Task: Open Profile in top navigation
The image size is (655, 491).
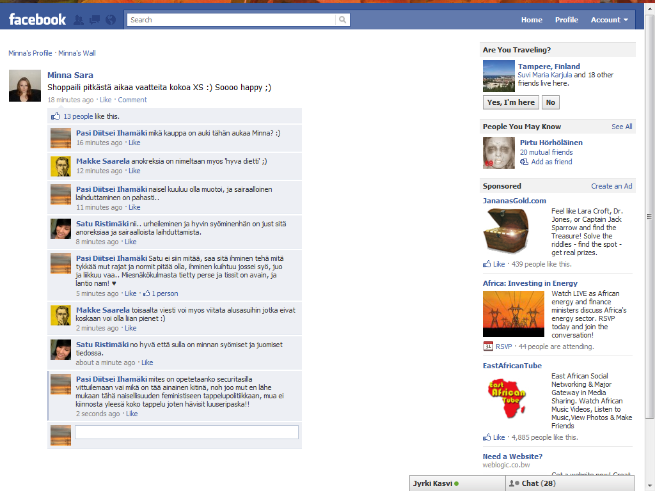Action: [x=566, y=20]
